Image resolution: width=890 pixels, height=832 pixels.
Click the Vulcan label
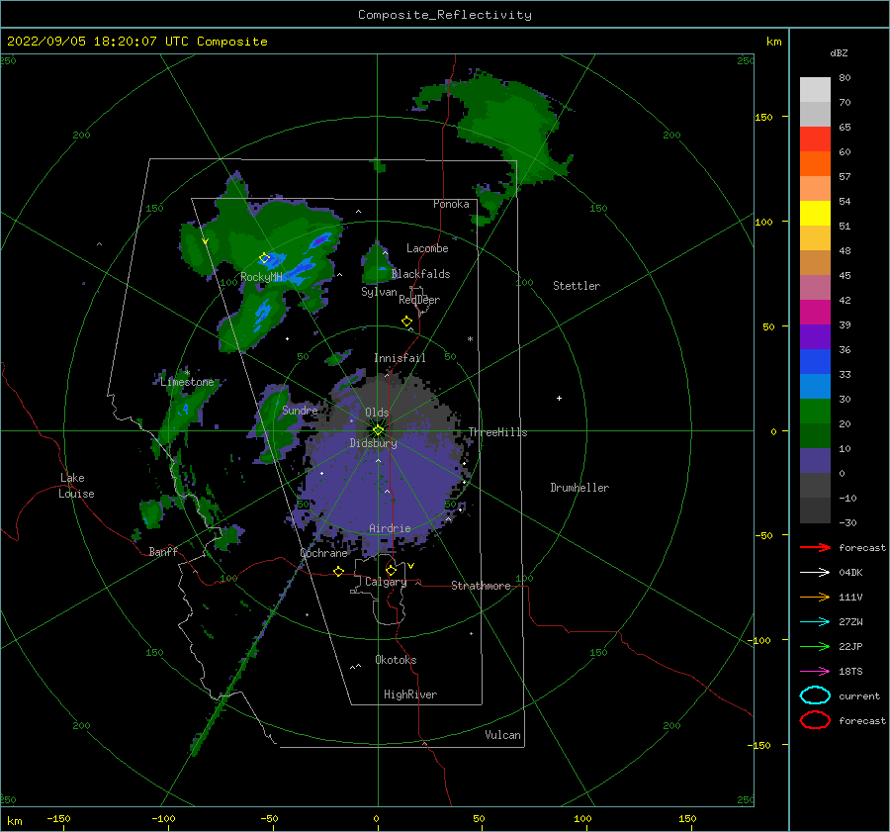502,735
